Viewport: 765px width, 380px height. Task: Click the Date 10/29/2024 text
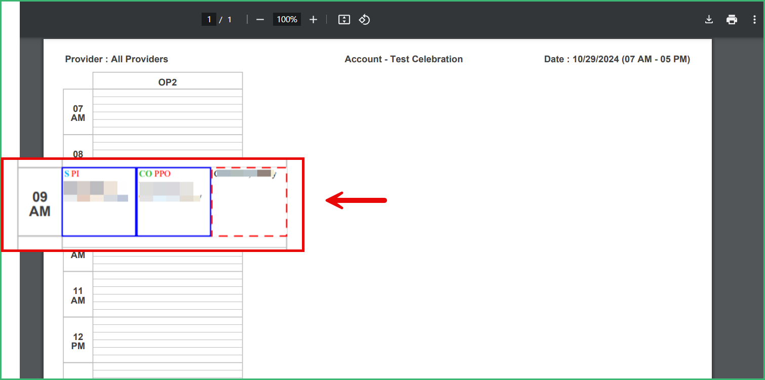tap(617, 59)
